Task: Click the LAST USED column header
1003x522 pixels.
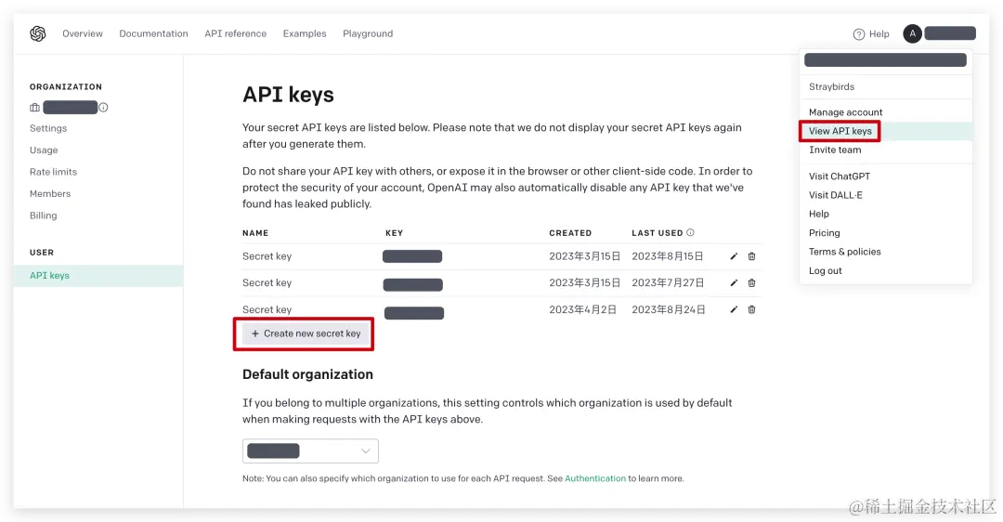Action: click(x=657, y=233)
